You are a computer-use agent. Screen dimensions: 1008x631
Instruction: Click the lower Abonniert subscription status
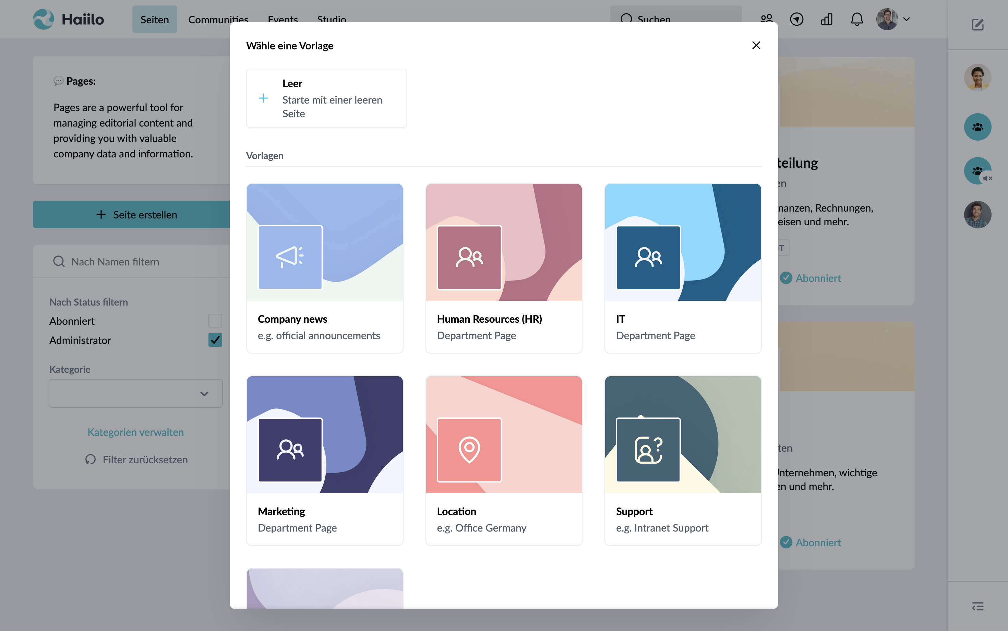click(x=811, y=542)
